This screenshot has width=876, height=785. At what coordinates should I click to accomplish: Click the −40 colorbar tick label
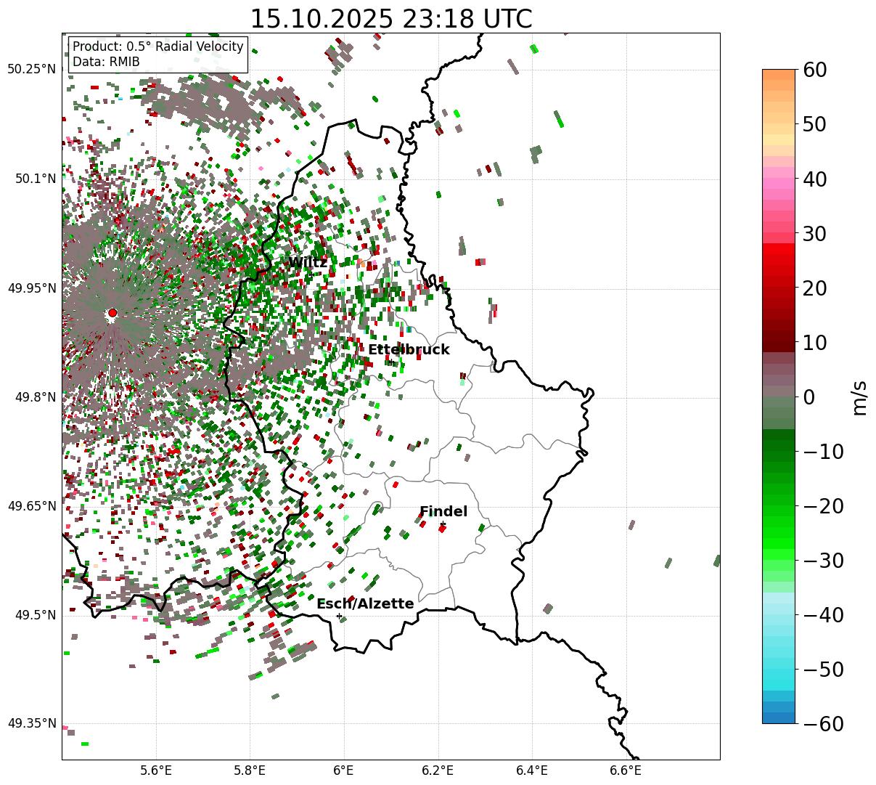tap(822, 615)
